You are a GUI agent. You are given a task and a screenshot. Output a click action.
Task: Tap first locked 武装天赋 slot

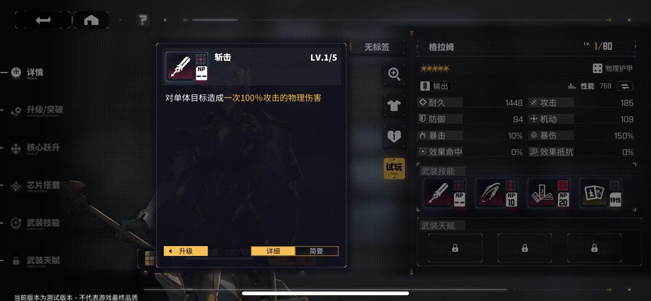(x=455, y=248)
